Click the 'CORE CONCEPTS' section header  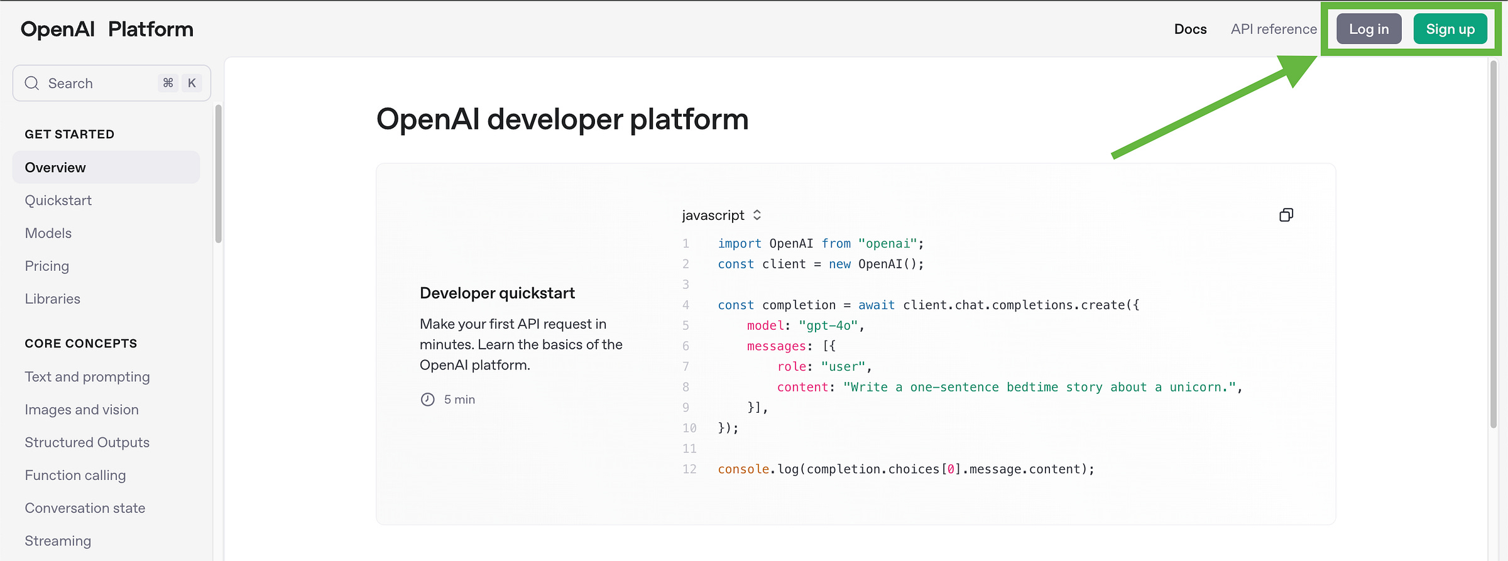tap(81, 344)
